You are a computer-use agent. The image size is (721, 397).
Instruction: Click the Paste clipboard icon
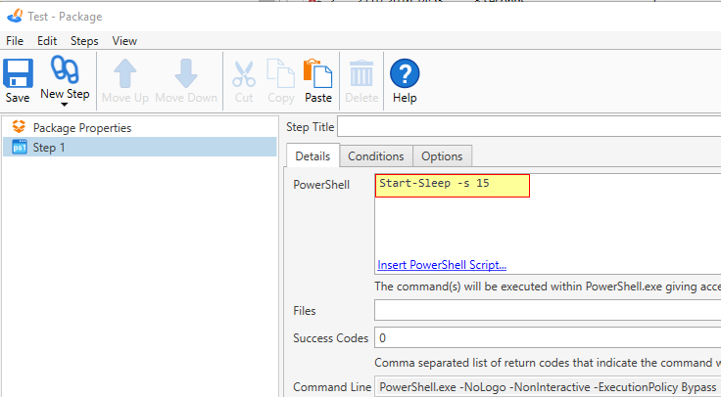tap(318, 73)
